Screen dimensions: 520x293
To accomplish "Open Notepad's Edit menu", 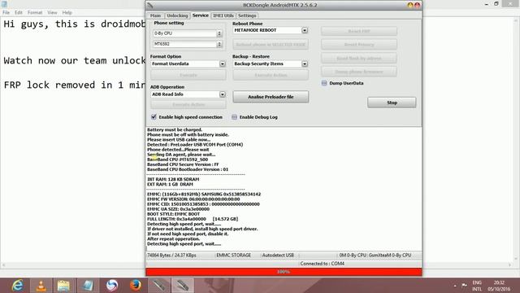I will 19,12.
